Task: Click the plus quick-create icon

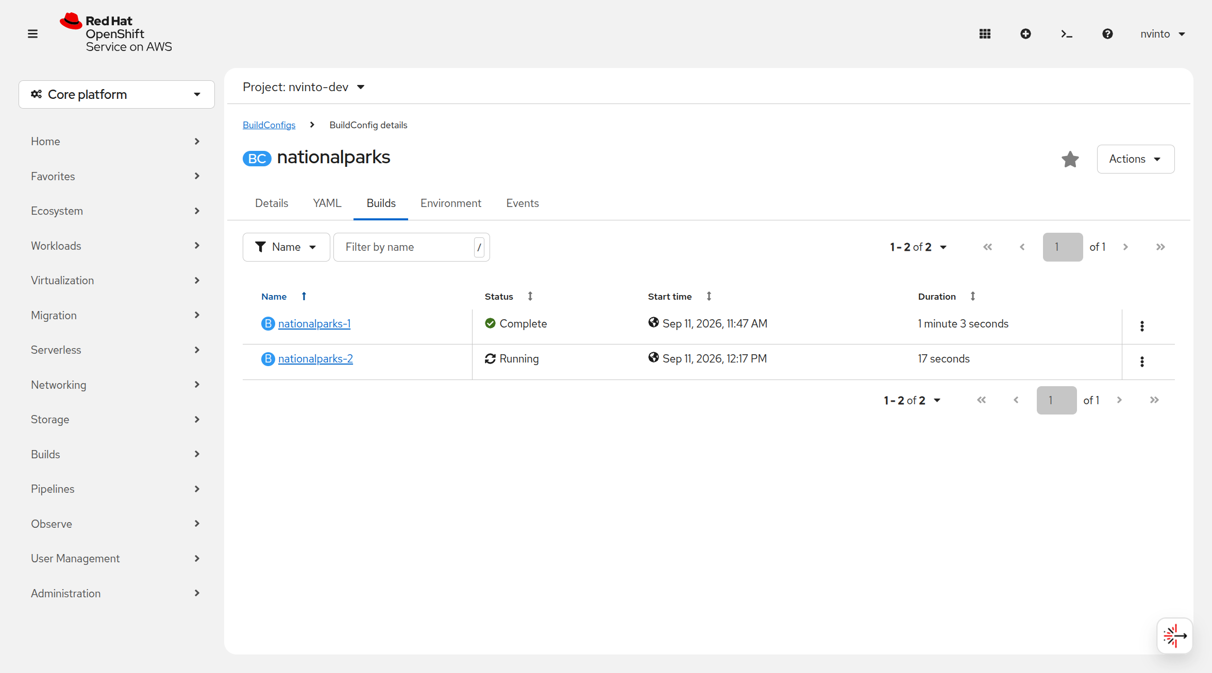Action: tap(1025, 34)
